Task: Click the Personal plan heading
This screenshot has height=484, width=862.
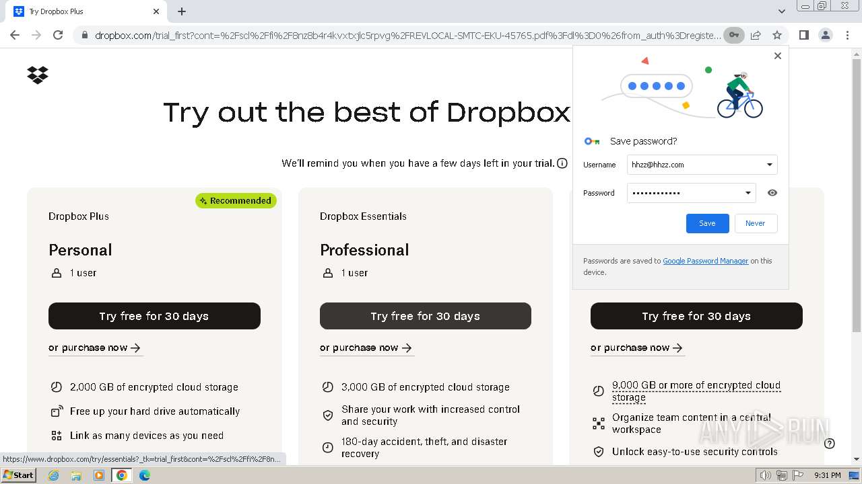Action: pos(80,250)
